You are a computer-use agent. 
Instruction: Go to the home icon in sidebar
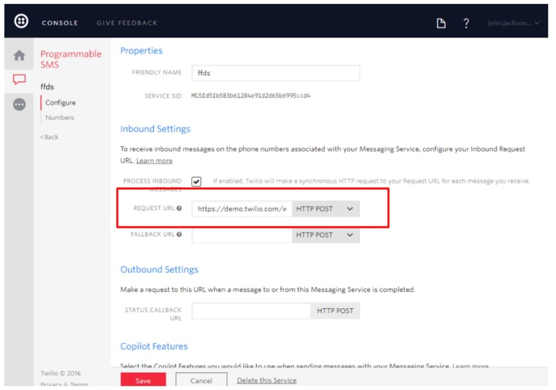coord(19,55)
